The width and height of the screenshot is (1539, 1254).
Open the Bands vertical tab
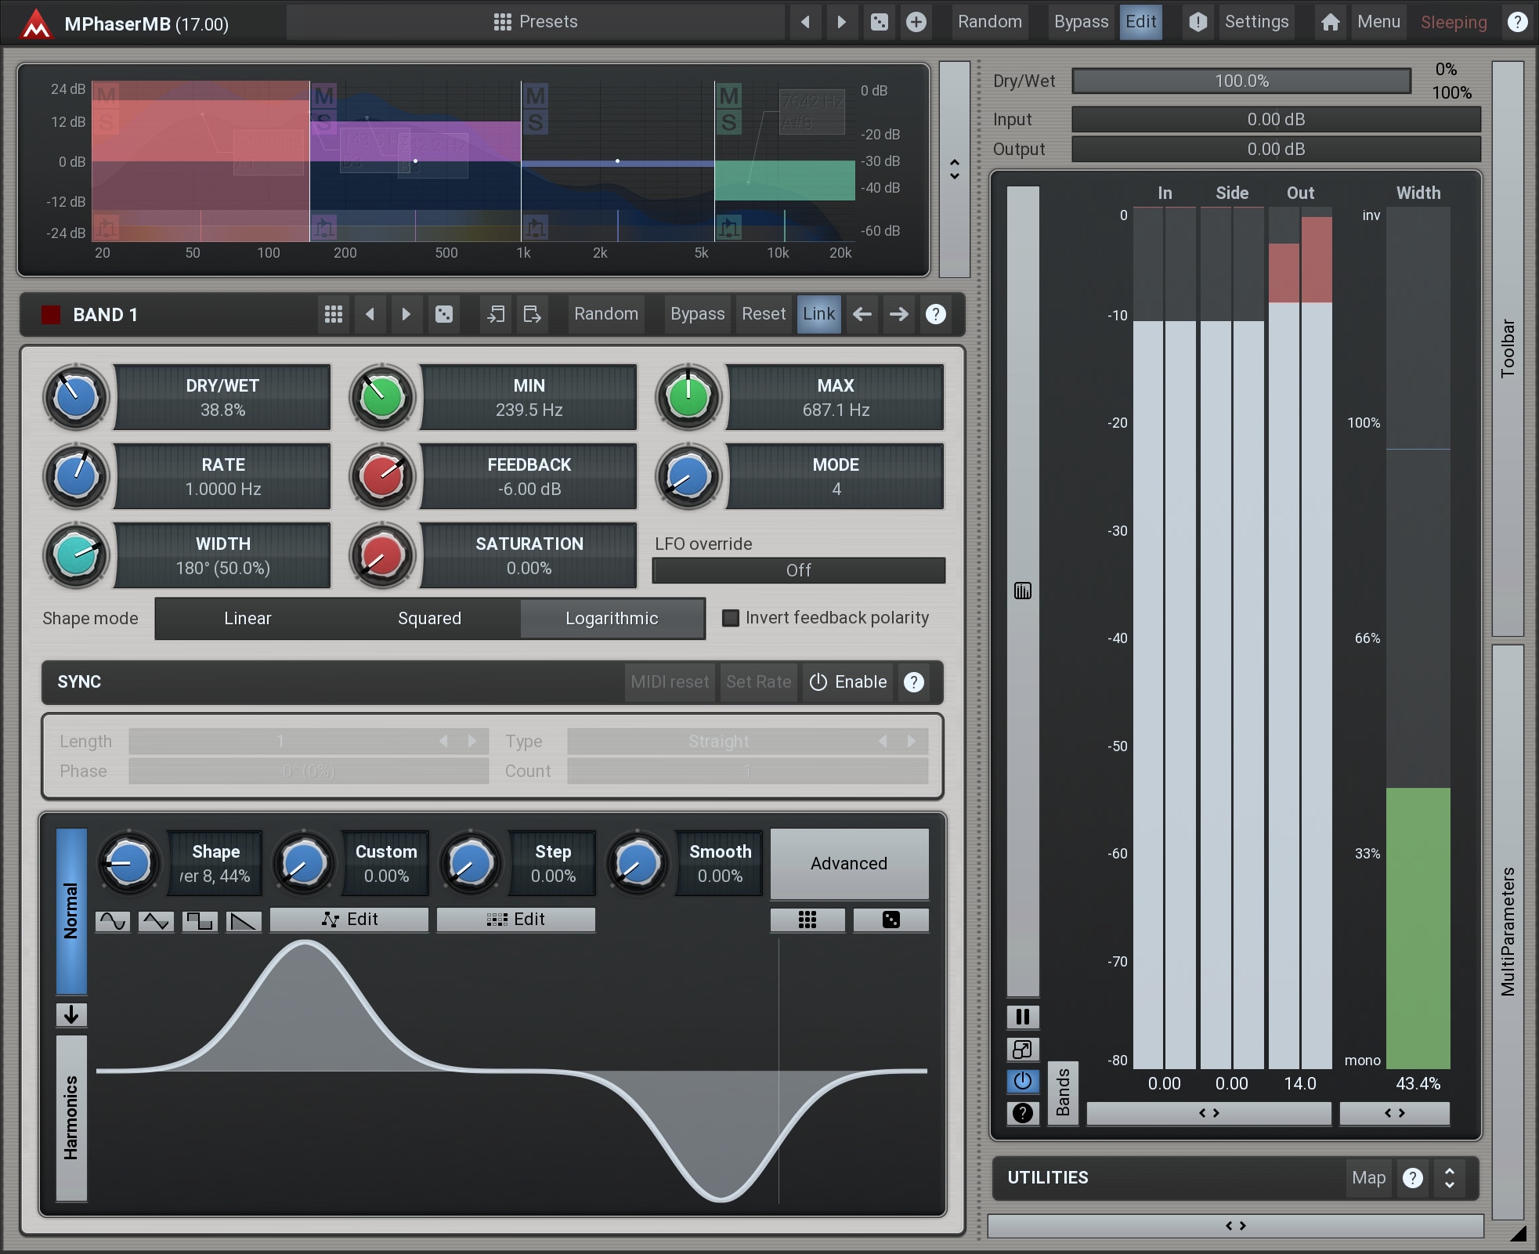tap(1063, 1093)
